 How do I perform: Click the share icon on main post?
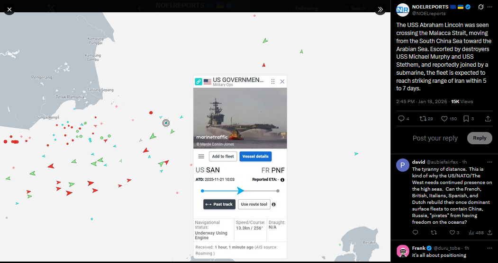click(488, 119)
